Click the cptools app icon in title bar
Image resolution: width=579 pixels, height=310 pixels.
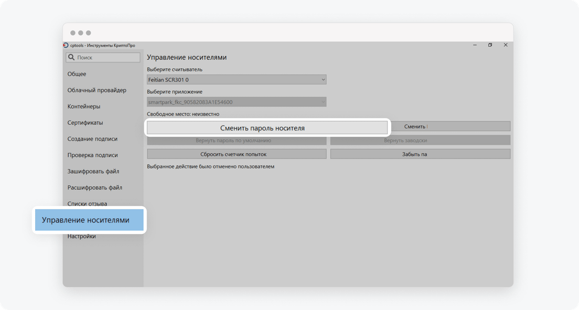(x=66, y=45)
